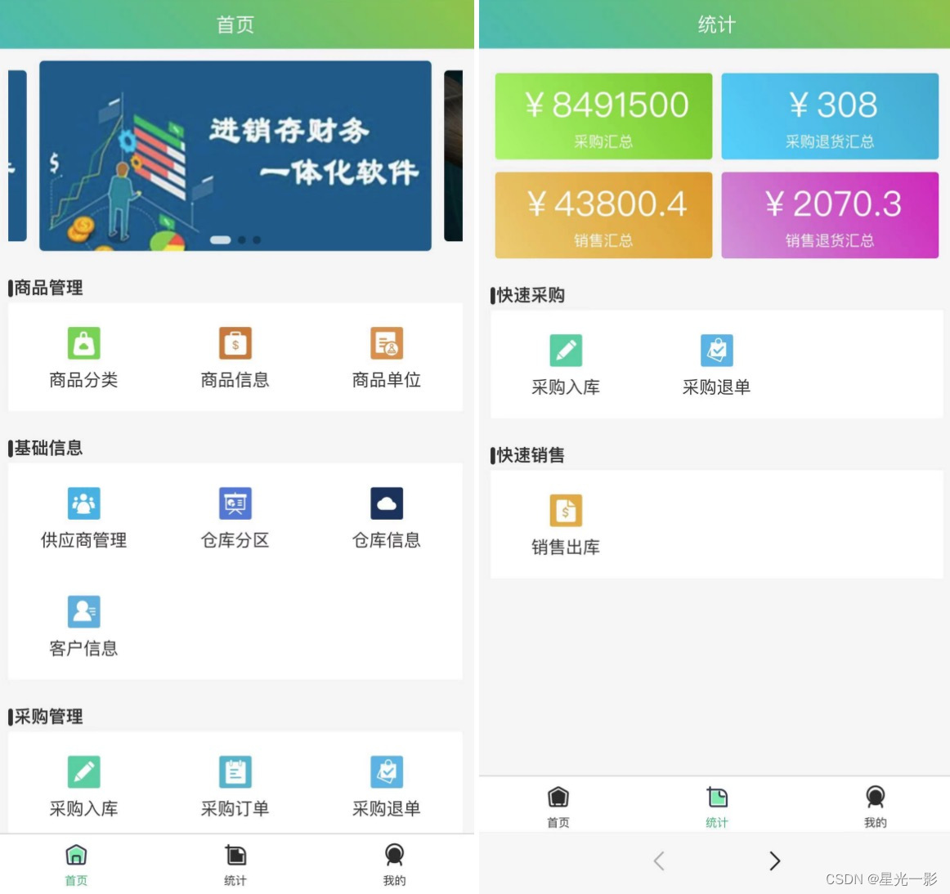Screen dimensions: 950x894
Task: Tap the browser forward arrow
Action: click(774, 860)
